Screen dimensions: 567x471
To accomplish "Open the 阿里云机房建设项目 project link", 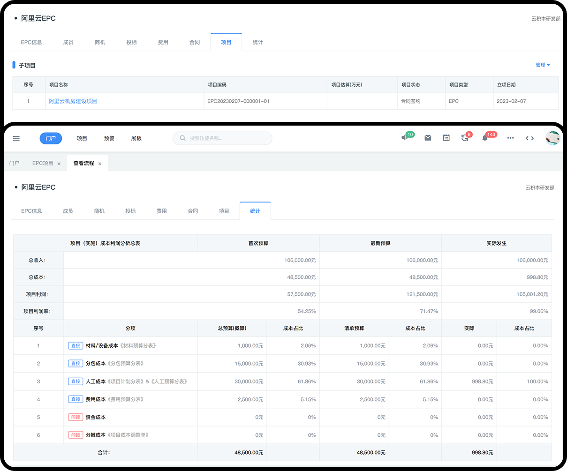I will point(73,101).
